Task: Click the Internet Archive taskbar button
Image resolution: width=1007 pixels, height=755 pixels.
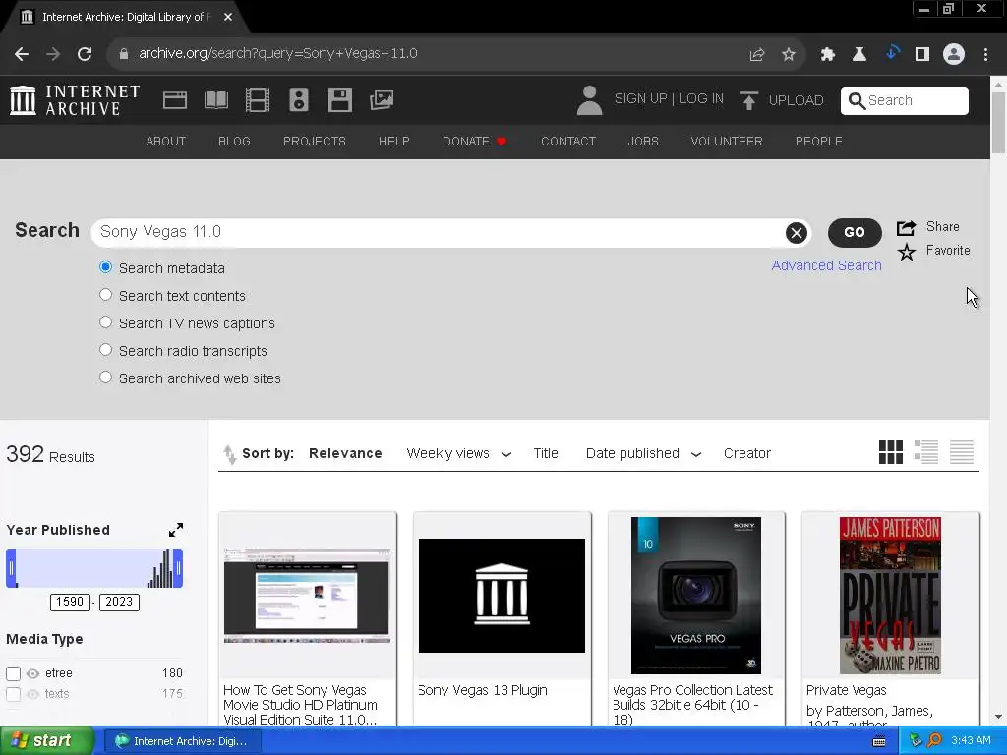Action: tap(182, 741)
